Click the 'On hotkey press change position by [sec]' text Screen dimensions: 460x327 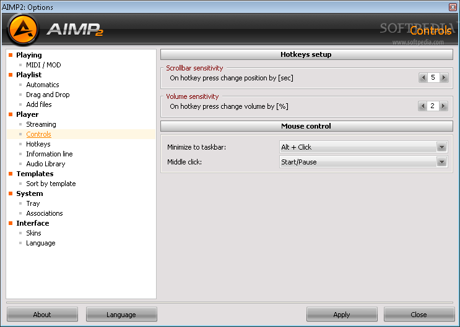(x=232, y=78)
